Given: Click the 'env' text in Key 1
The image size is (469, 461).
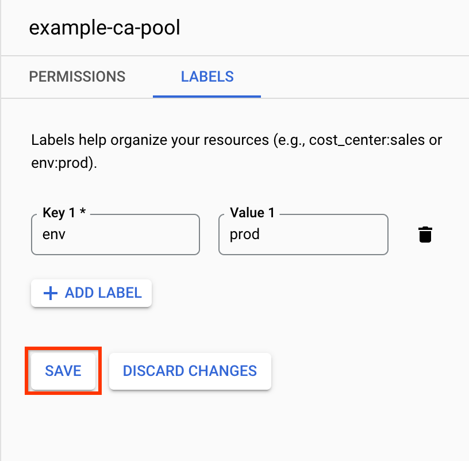Looking at the screenshot, I should [x=52, y=235].
